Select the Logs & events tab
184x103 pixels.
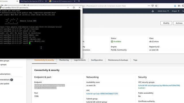(80, 60)
